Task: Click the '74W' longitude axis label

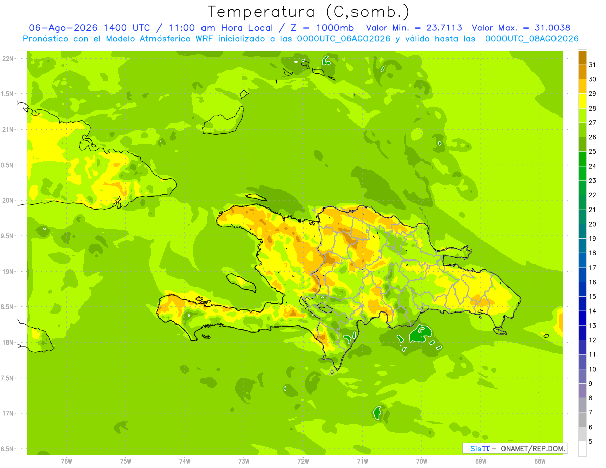Action: point(184,462)
